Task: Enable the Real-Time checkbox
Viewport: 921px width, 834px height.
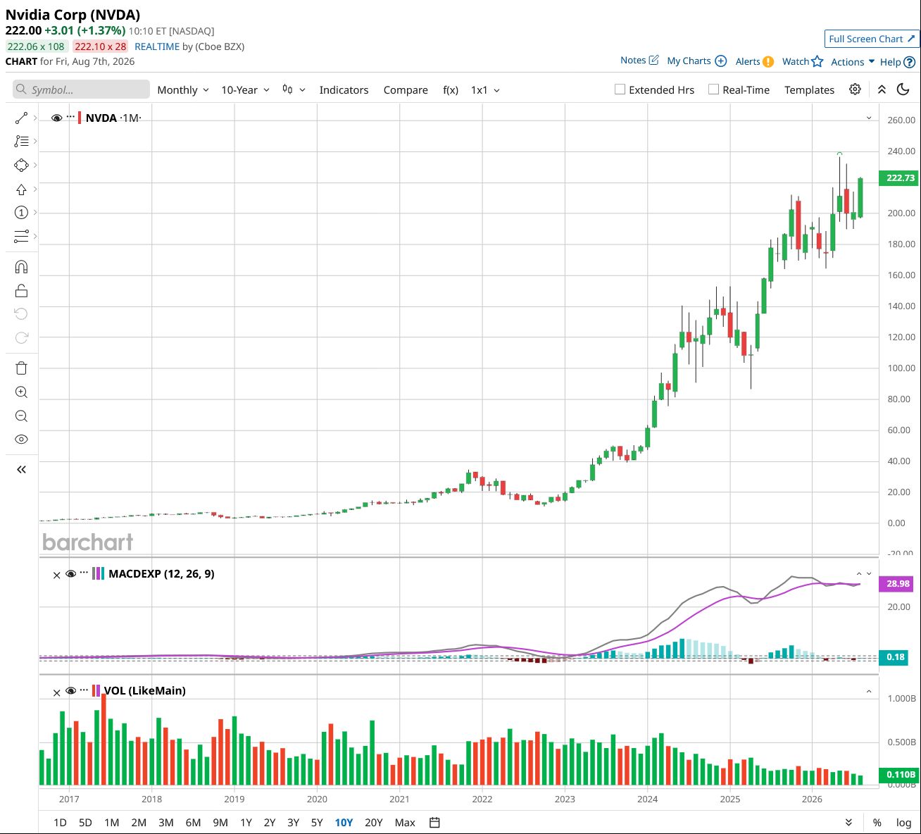Action: pyautogui.click(x=713, y=89)
